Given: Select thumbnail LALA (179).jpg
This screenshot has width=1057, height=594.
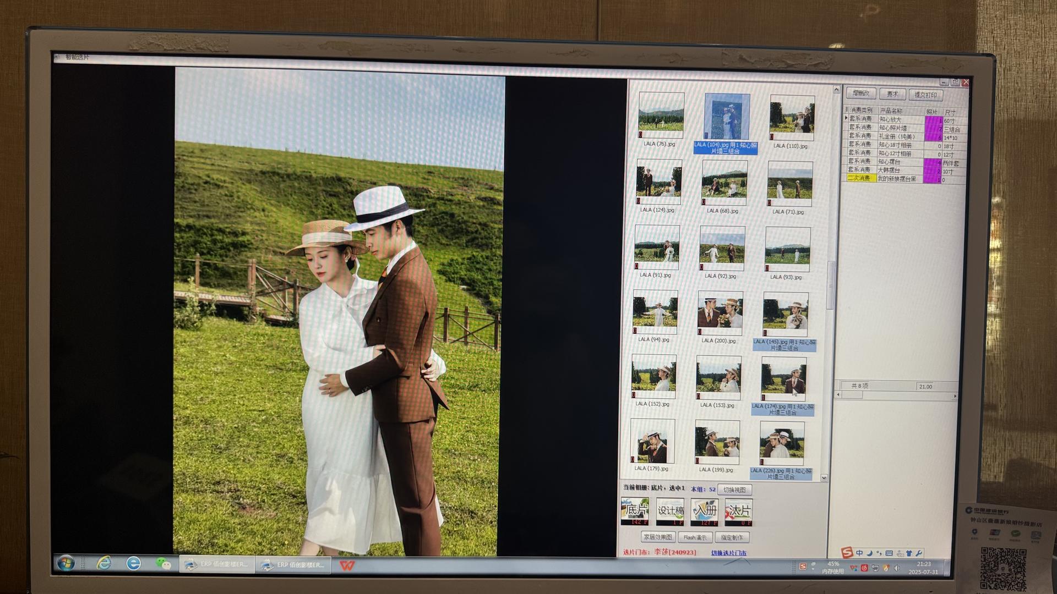Looking at the screenshot, I should point(652,441).
